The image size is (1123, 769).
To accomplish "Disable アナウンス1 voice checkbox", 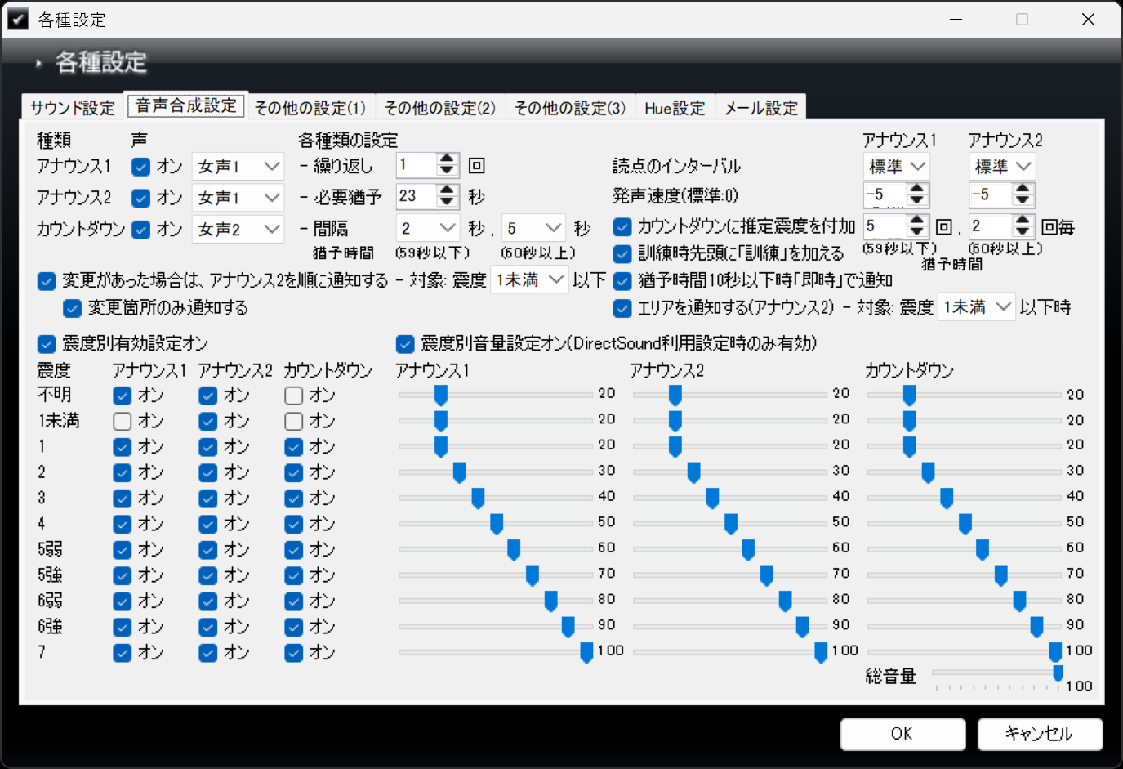I will pyautogui.click(x=141, y=167).
